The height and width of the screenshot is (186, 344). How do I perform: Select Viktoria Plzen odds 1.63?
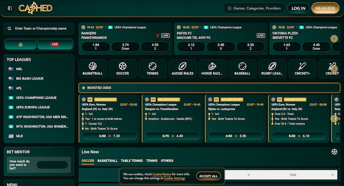(286, 46)
